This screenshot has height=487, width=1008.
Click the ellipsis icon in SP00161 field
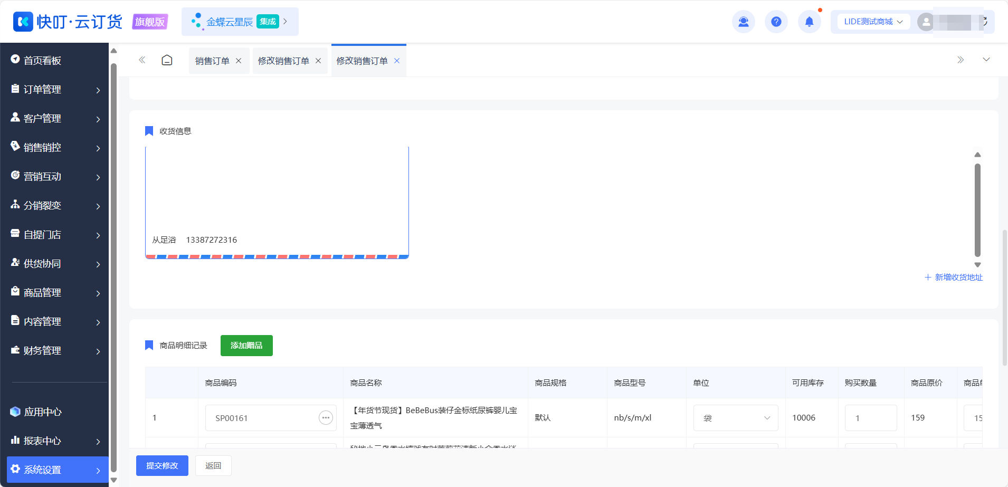tap(326, 418)
